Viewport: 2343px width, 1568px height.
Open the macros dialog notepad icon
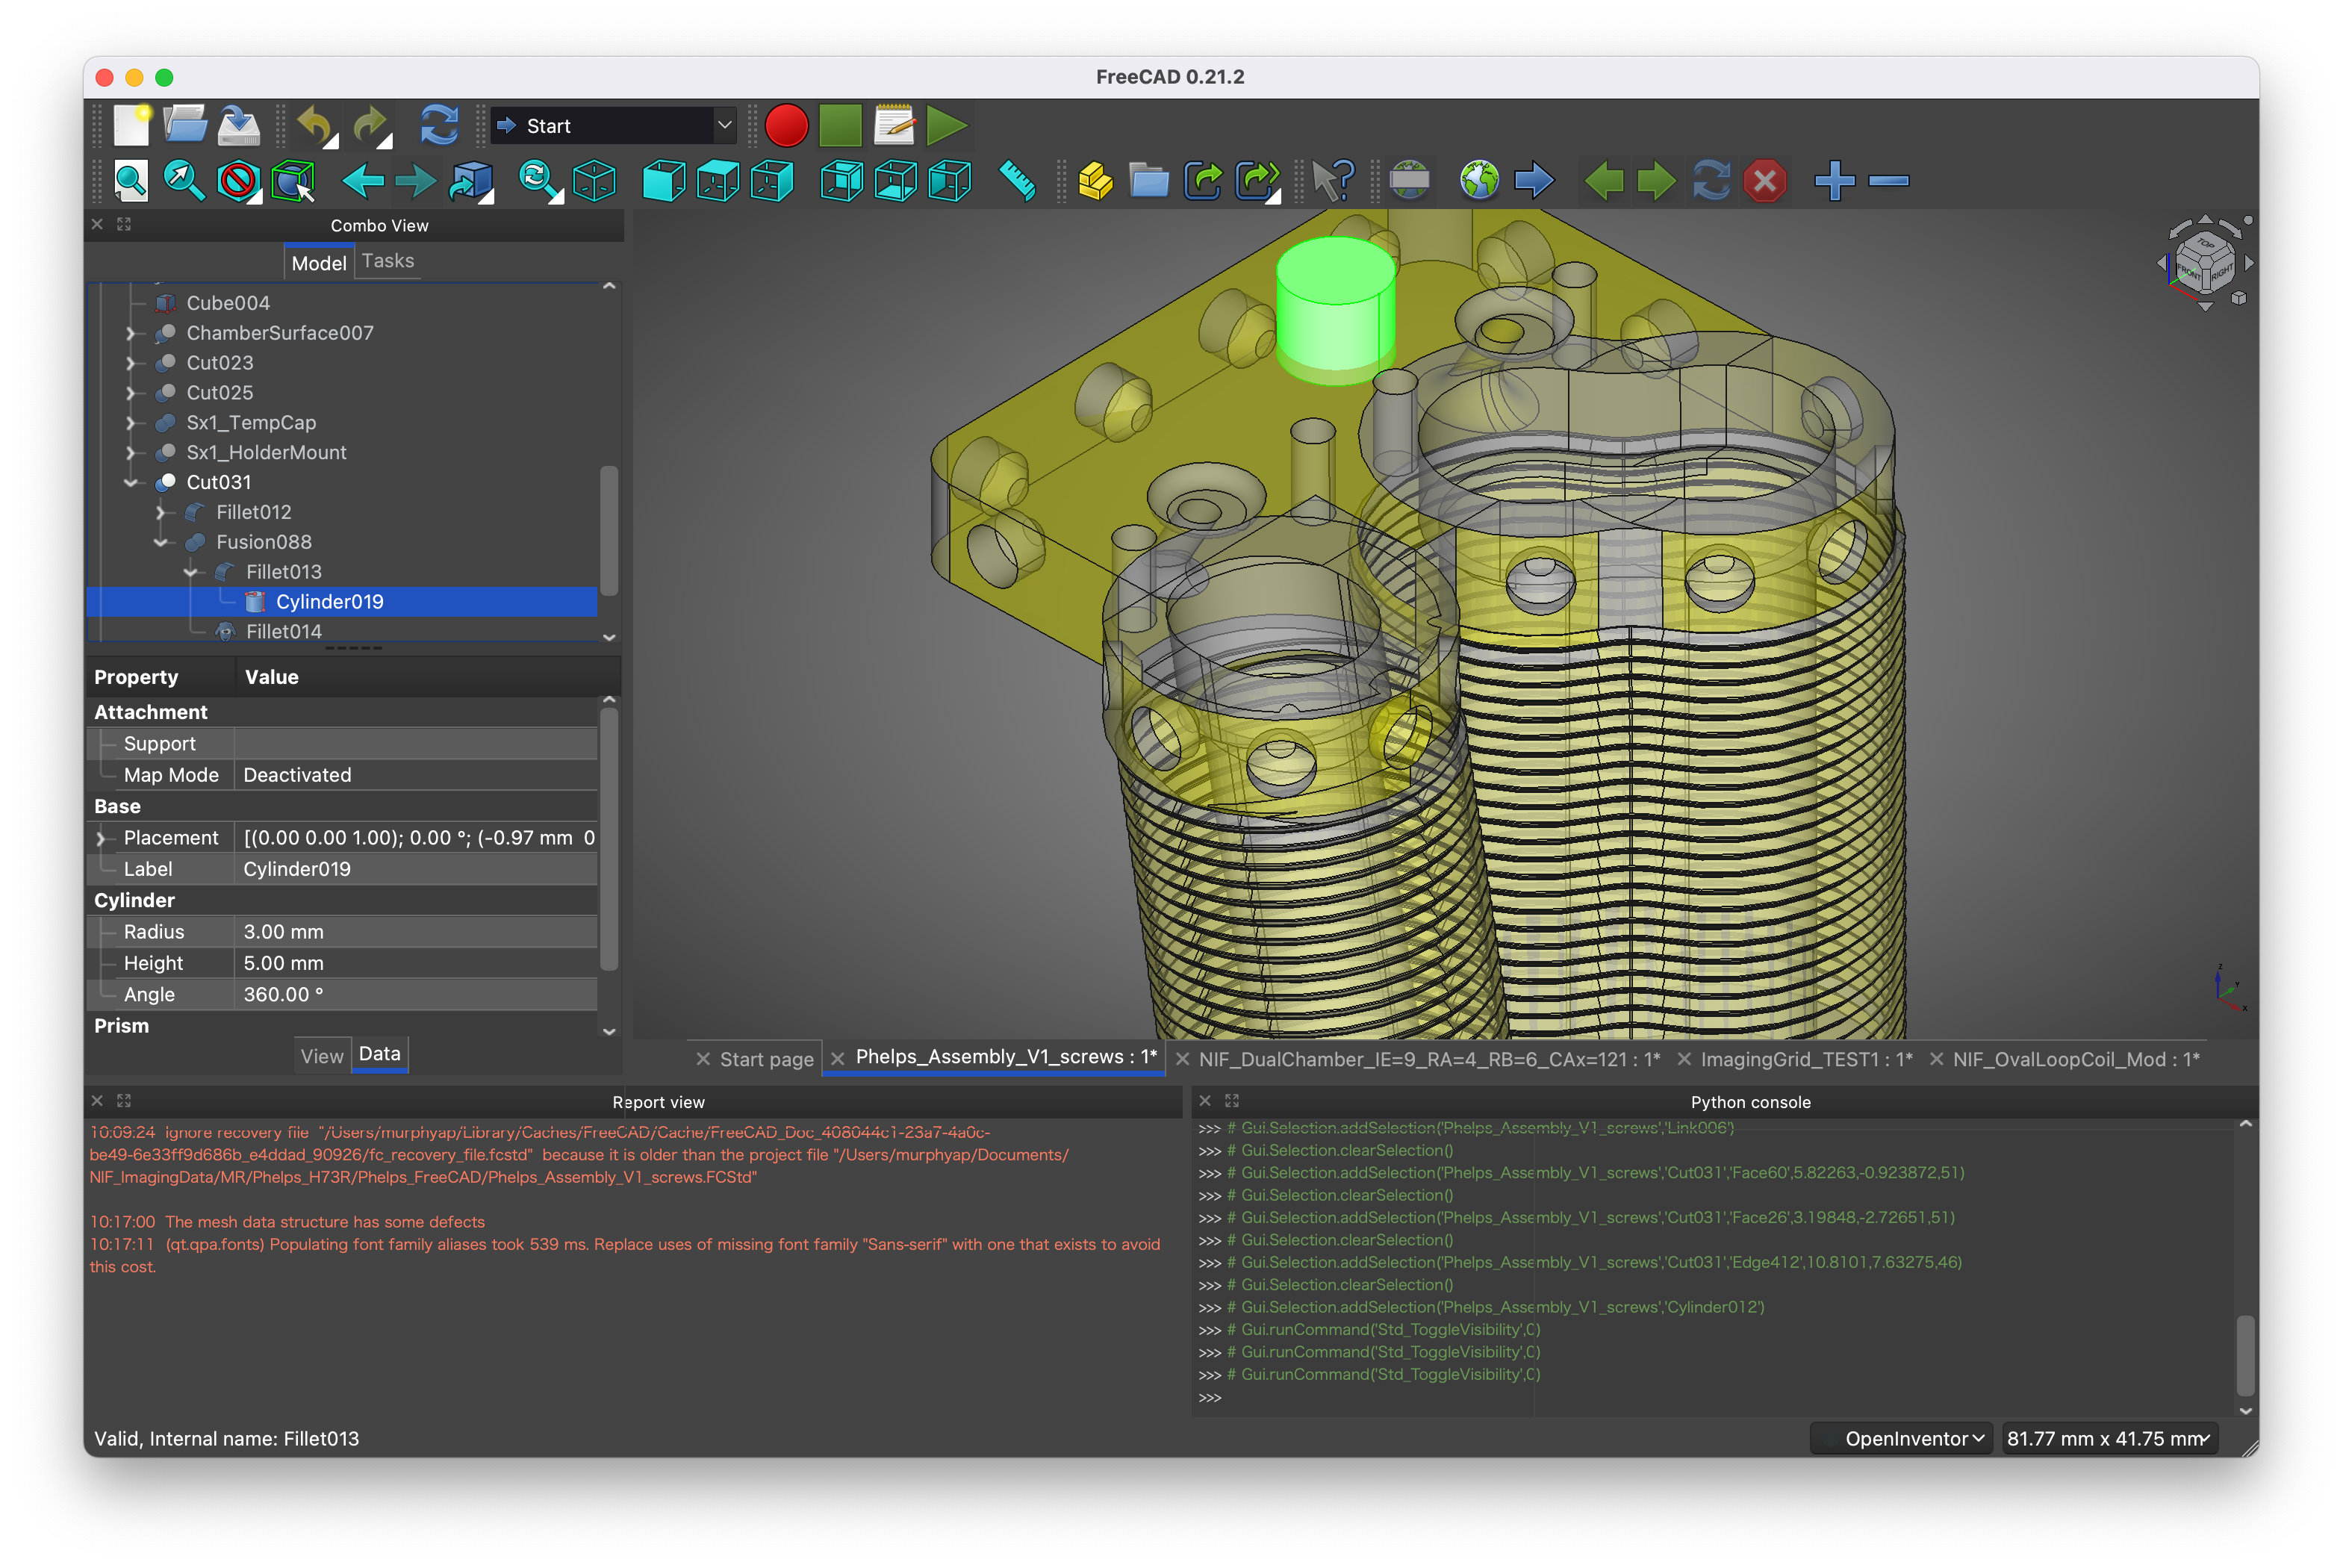894,126
